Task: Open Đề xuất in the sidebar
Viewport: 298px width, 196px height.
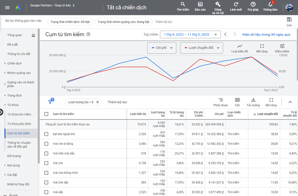Action: coord(12,45)
